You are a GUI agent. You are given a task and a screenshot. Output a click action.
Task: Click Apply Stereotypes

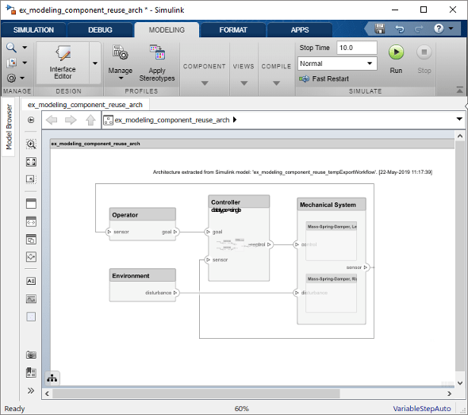click(157, 63)
